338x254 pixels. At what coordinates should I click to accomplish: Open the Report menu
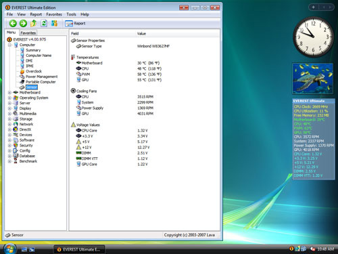(x=36, y=14)
